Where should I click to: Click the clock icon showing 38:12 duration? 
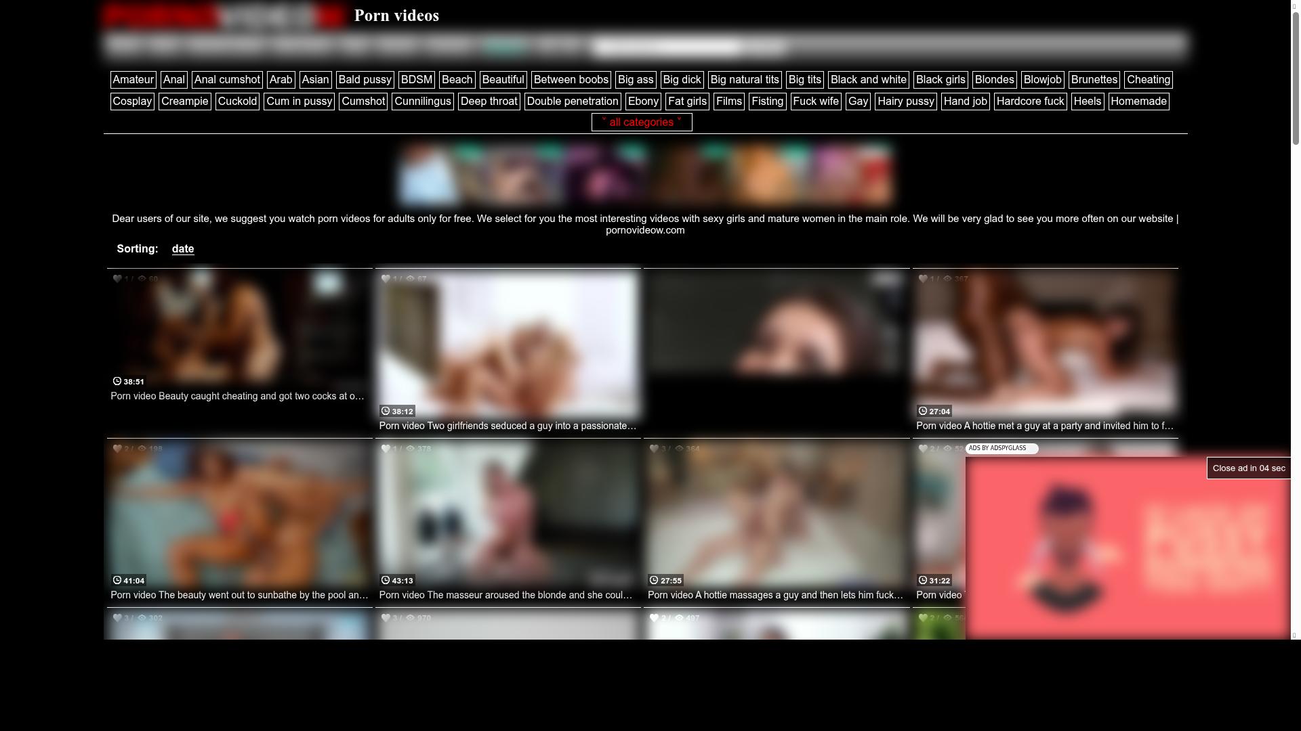(x=385, y=411)
